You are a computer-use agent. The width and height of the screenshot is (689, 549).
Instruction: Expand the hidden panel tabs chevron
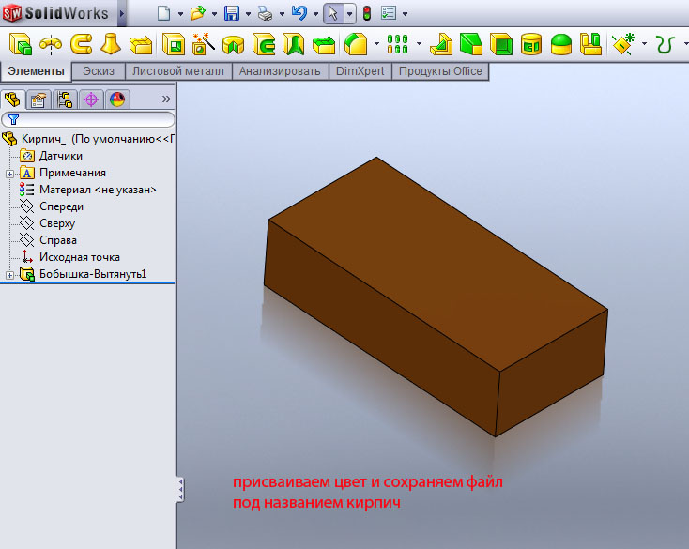point(166,99)
